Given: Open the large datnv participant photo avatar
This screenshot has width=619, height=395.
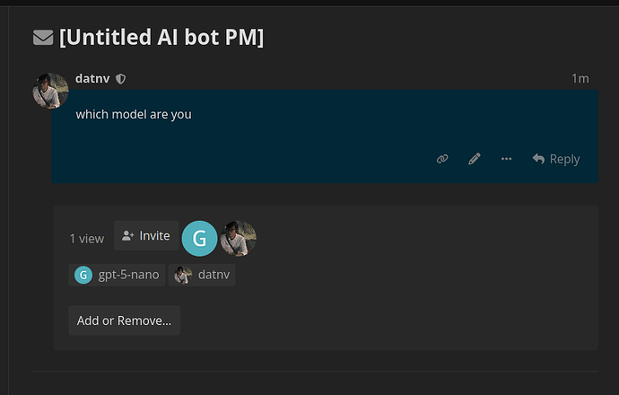Looking at the screenshot, I should (x=239, y=239).
